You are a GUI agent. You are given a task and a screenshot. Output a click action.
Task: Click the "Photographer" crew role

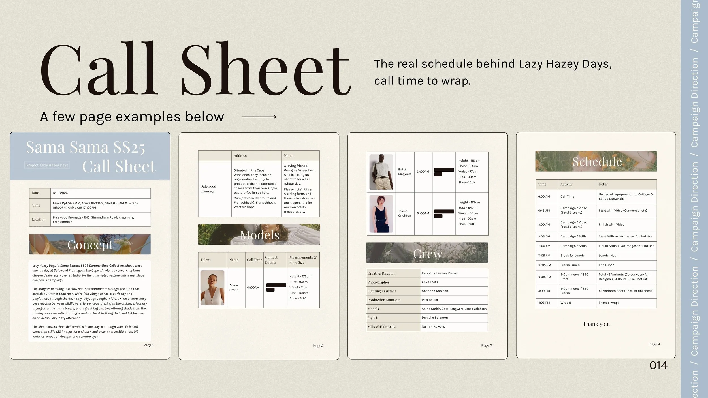378,282
